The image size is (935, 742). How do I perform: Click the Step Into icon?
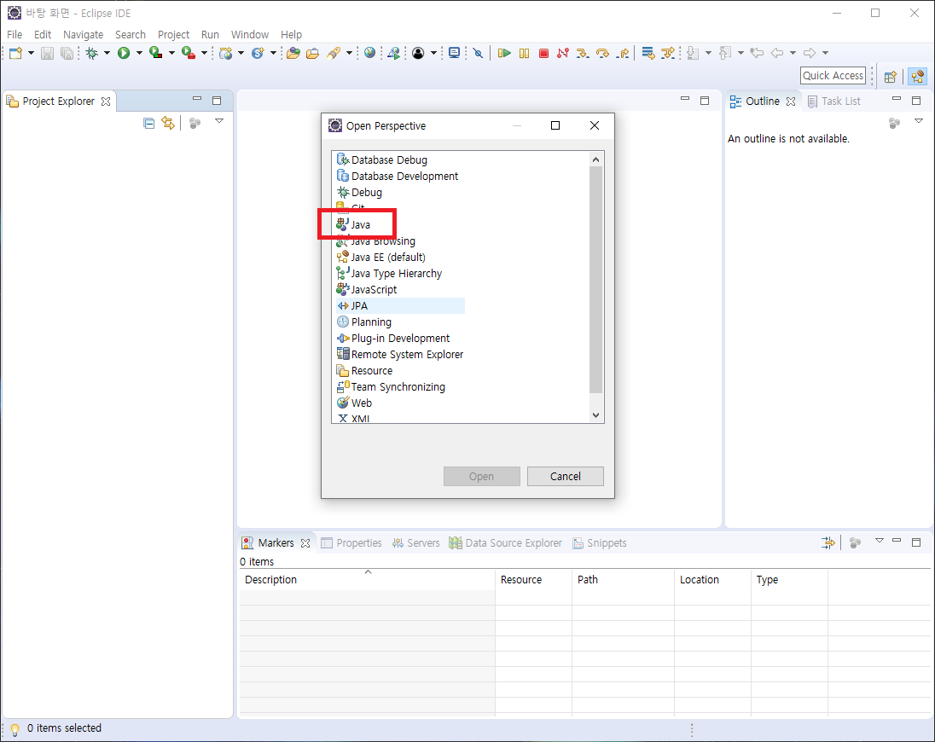[583, 53]
